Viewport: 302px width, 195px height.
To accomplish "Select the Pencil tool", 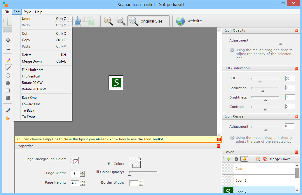I will point(8,60).
